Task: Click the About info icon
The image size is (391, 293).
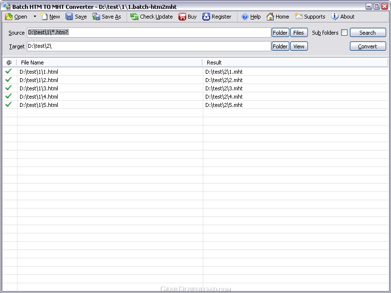Action: click(335, 17)
